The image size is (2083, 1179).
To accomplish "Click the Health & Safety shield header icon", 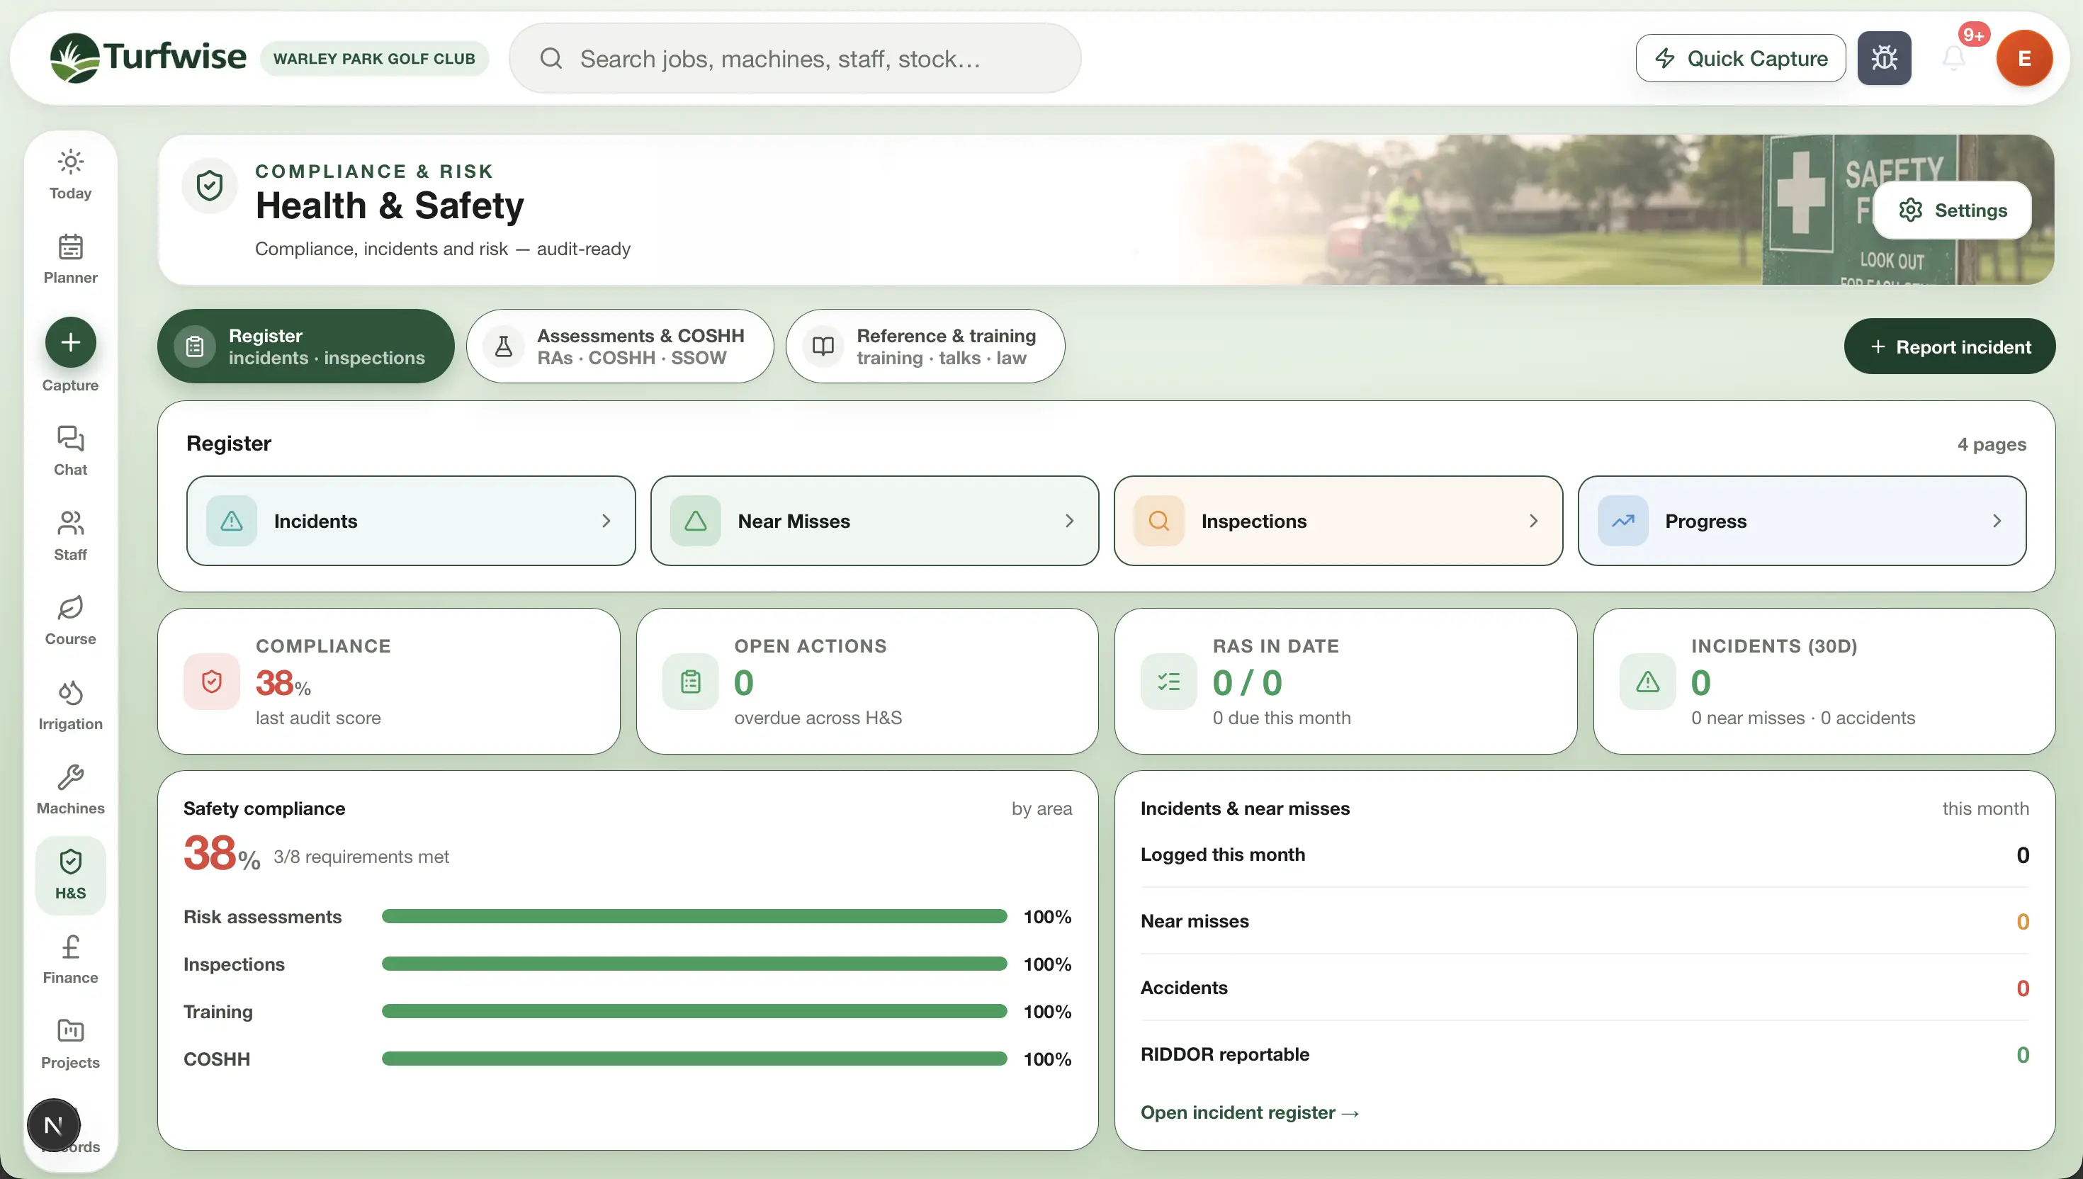I will [x=210, y=186].
